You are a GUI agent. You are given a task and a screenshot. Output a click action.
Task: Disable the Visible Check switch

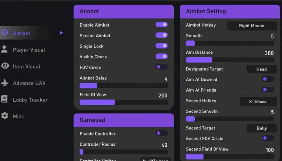[161, 56]
